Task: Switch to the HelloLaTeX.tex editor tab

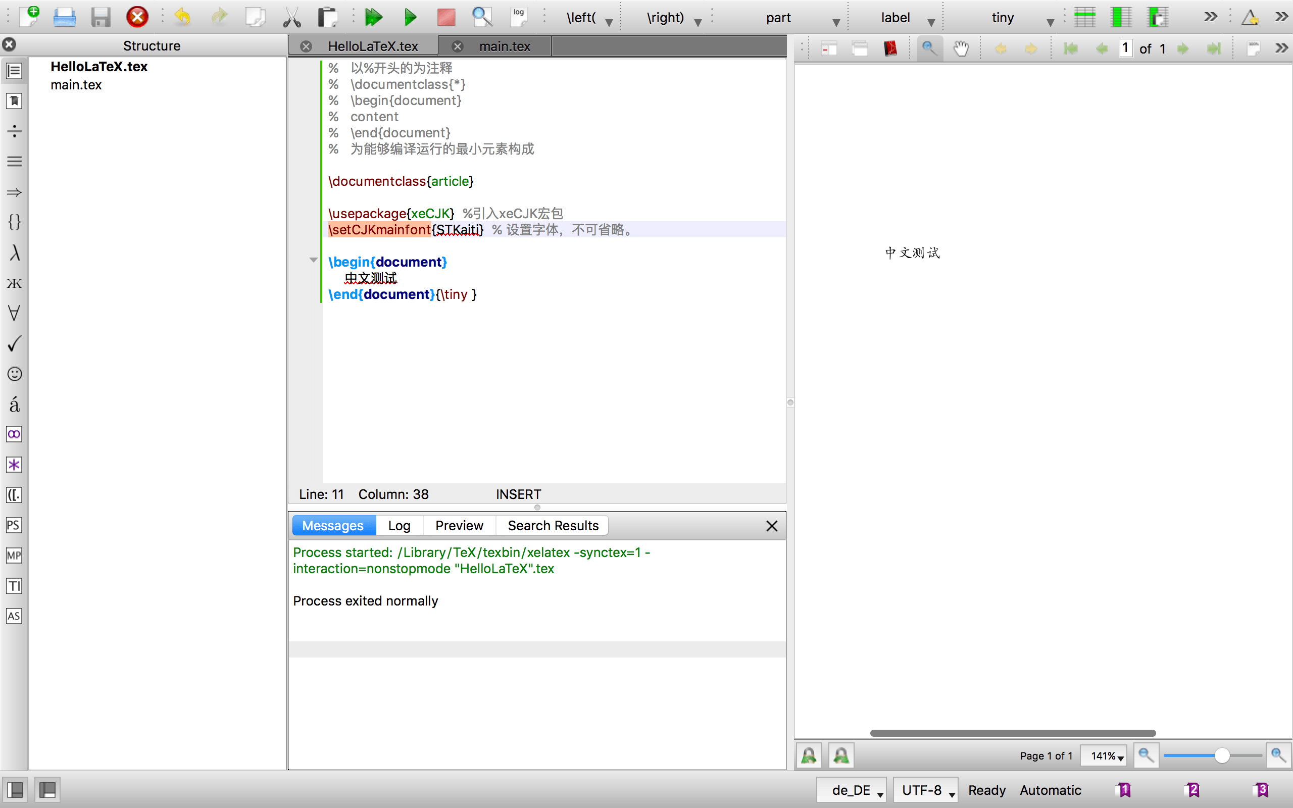Action: pos(373,46)
